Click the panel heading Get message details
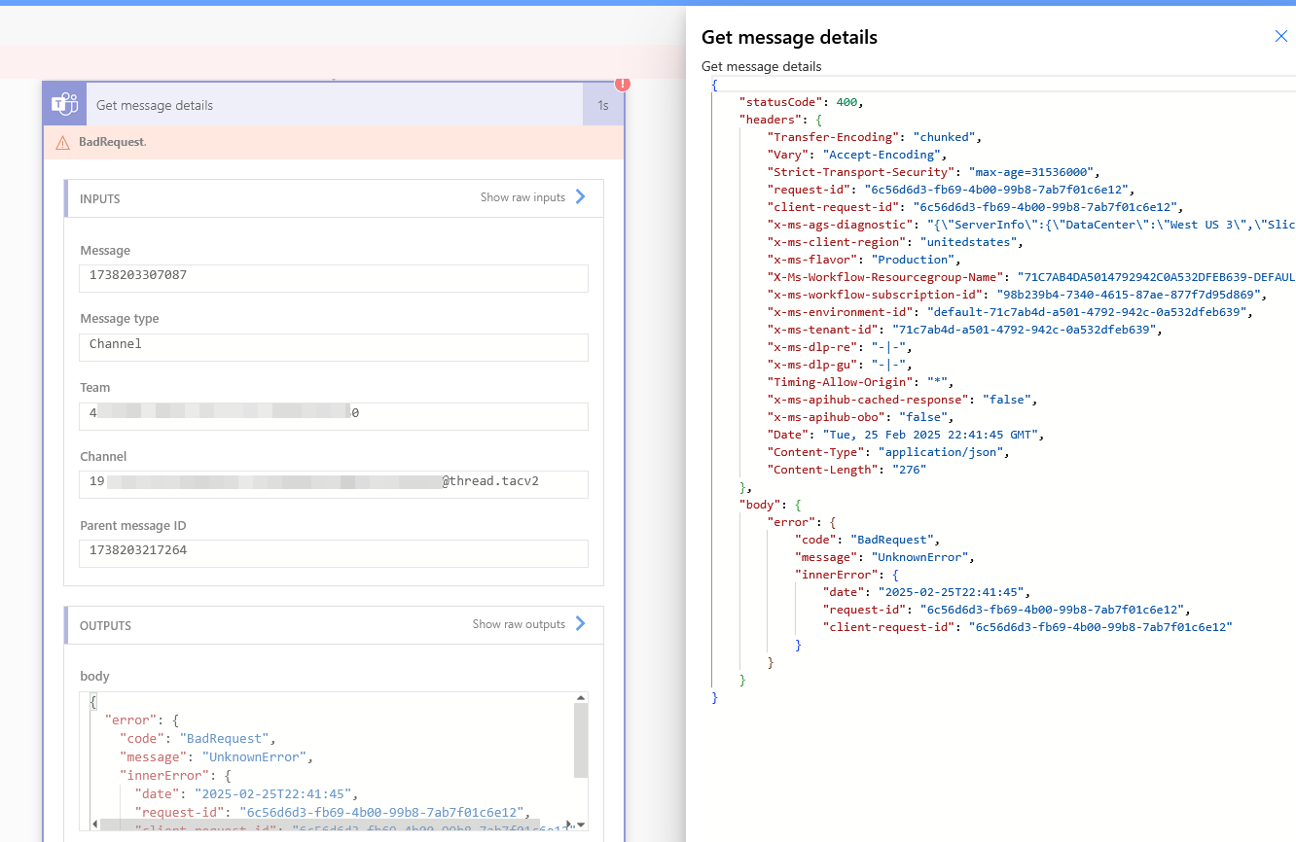 (x=789, y=37)
